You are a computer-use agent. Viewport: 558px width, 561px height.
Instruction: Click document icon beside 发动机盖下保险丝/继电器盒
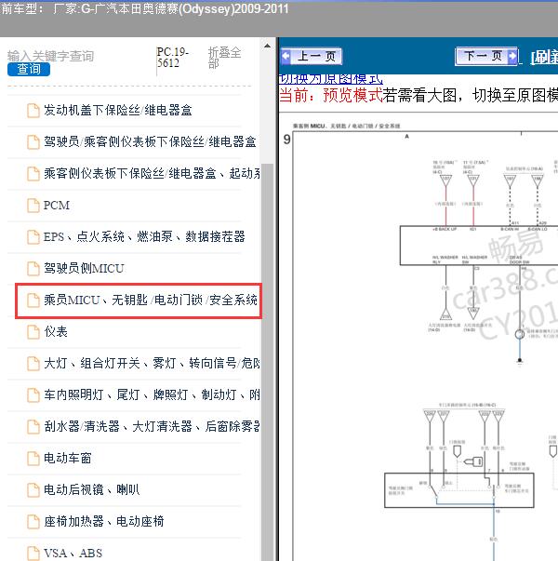[33, 110]
